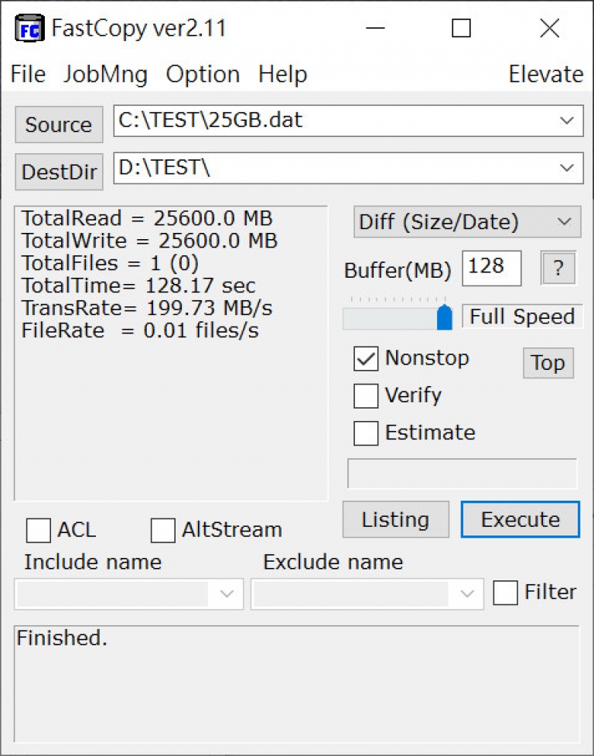
Task: Open the Diff (Size/Date) mode dropdown
Action: tap(467, 222)
